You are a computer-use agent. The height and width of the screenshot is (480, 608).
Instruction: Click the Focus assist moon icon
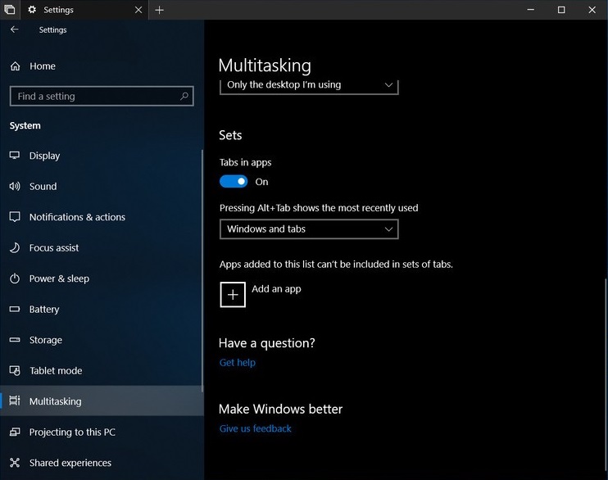point(15,247)
